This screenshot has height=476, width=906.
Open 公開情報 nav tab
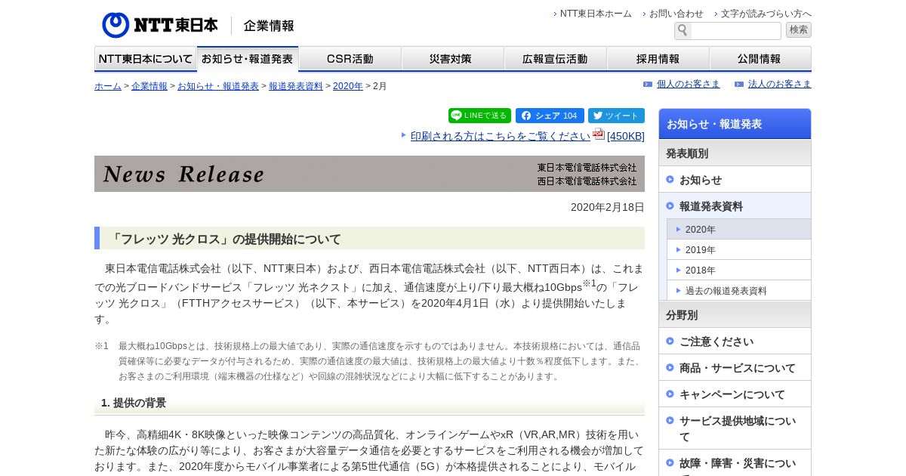pos(760,59)
